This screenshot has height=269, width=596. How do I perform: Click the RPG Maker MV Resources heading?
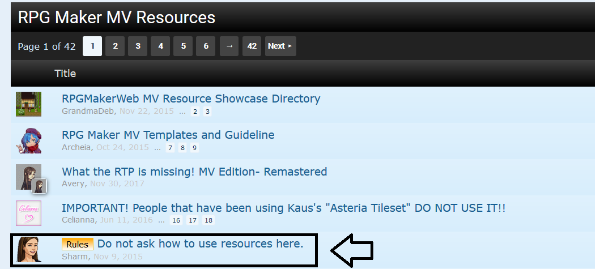pos(117,18)
